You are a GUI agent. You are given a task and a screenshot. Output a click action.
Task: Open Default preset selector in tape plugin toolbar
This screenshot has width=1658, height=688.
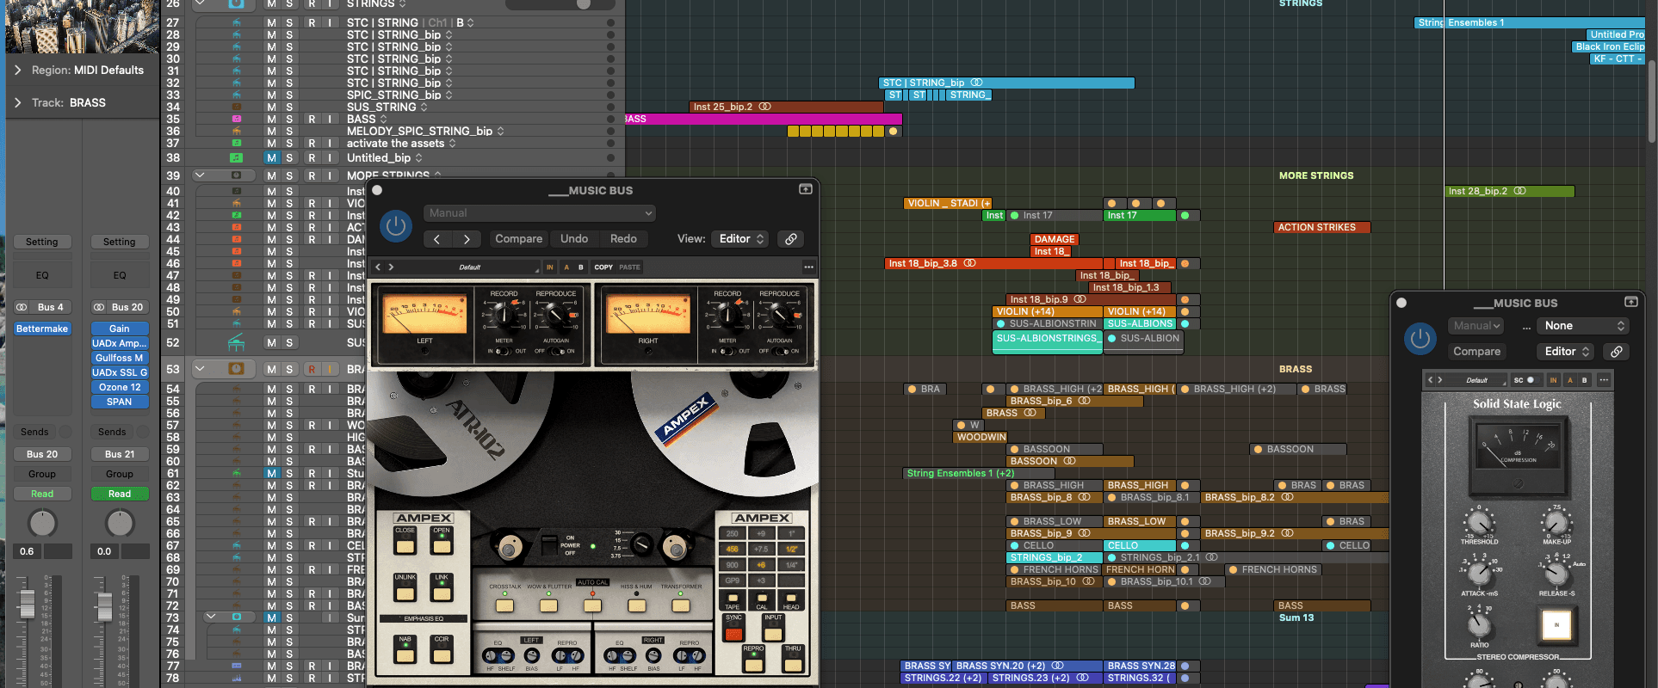pos(469,267)
